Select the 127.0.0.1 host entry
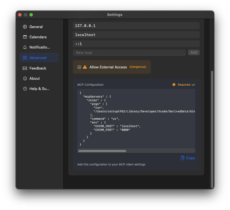The height and width of the screenshot is (210, 230). 136,26
